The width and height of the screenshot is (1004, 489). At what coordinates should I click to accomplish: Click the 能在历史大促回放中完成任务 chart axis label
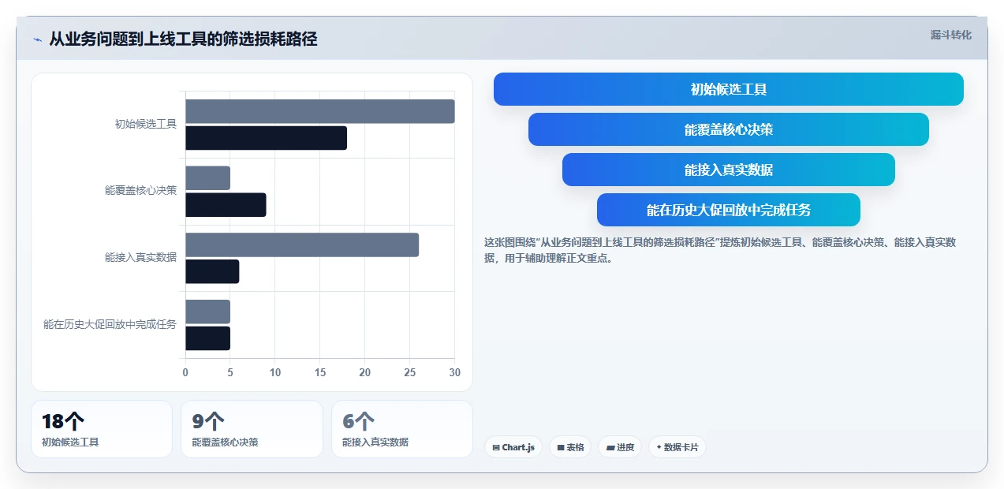[x=110, y=324]
